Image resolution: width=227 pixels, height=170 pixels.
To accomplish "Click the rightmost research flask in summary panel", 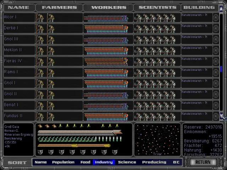I will (x=121, y=139).
